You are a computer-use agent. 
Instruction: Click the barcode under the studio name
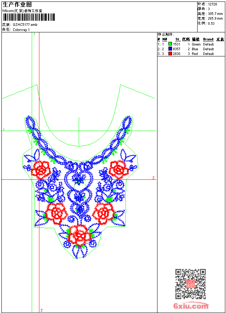click(29, 17)
